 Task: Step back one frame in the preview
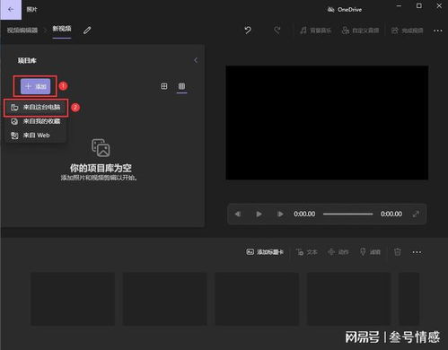238,214
